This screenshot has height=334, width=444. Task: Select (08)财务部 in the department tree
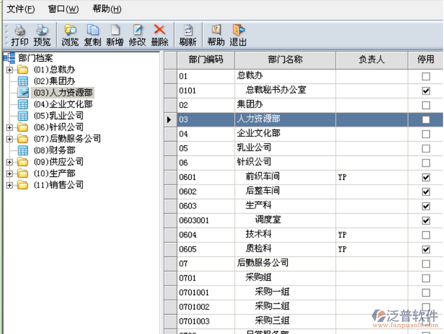click(54, 150)
